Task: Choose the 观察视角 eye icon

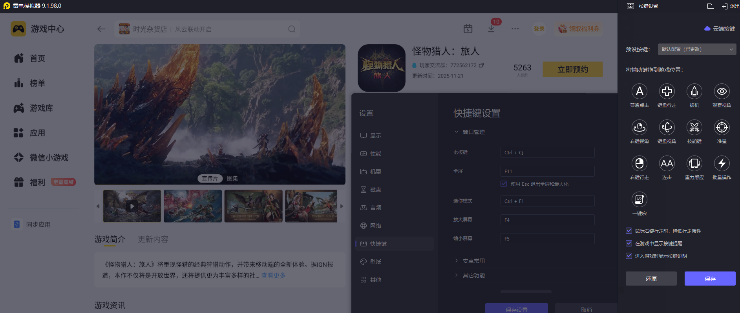Action: tap(722, 91)
